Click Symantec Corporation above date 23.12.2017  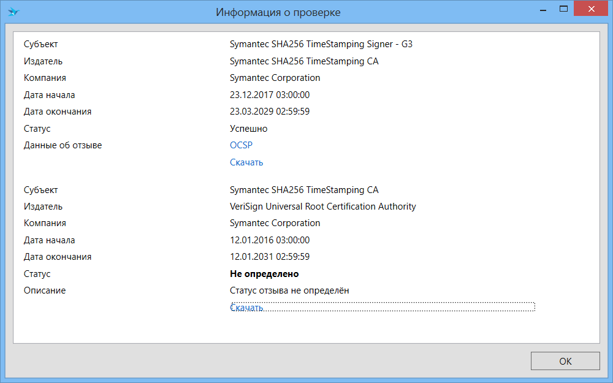pyautogui.click(x=275, y=78)
